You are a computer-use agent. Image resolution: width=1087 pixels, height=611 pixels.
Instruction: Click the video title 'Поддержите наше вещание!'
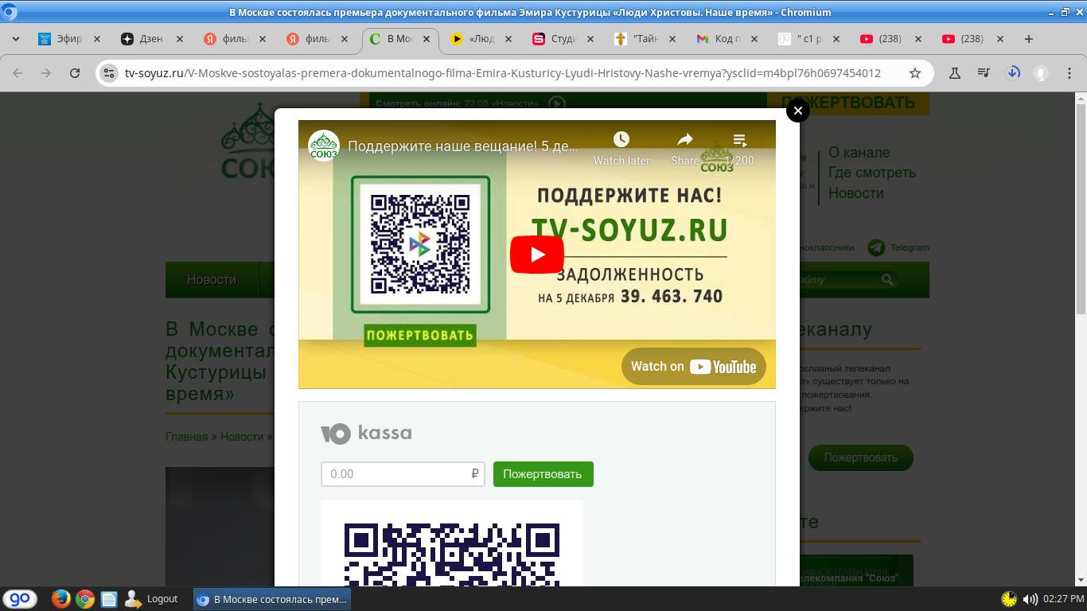point(463,146)
